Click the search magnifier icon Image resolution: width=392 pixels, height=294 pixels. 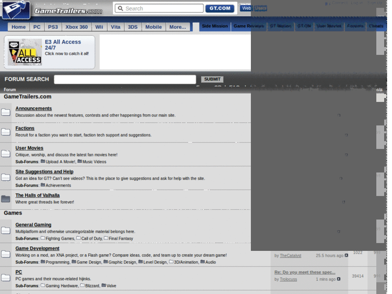click(x=121, y=8)
